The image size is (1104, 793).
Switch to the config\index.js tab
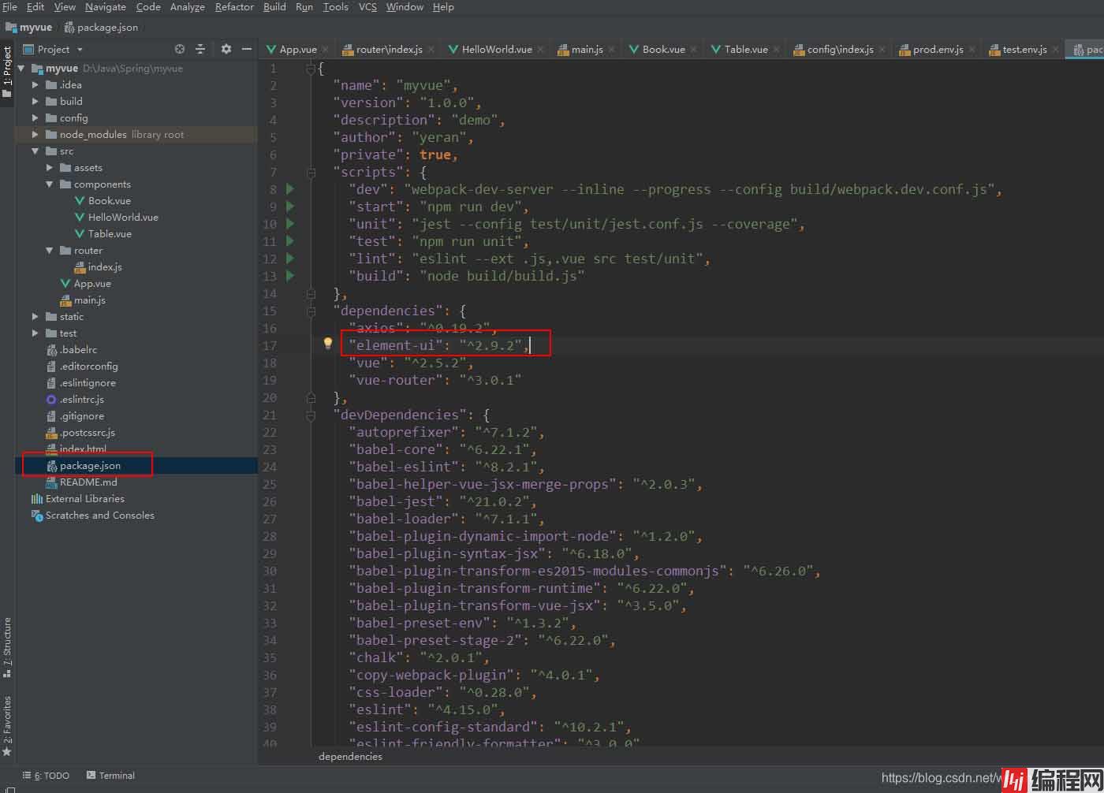[x=840, y=49]
